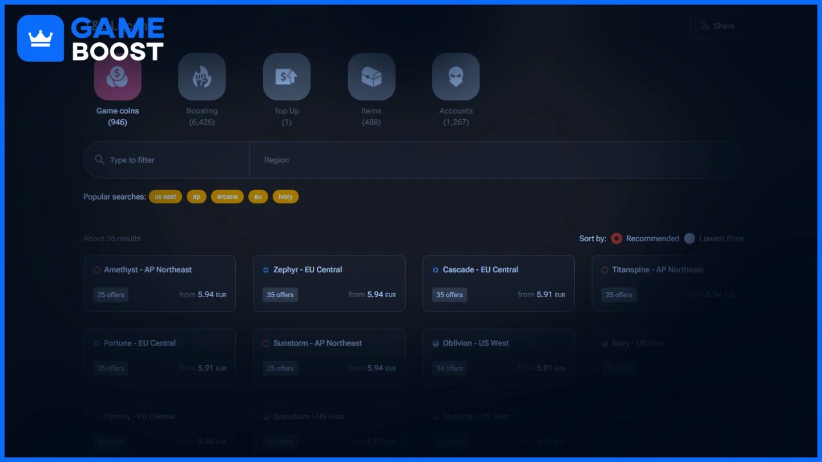Open the Accounts mask icon
This screenshot has height=462, width=822.
(x=456, y=77)
